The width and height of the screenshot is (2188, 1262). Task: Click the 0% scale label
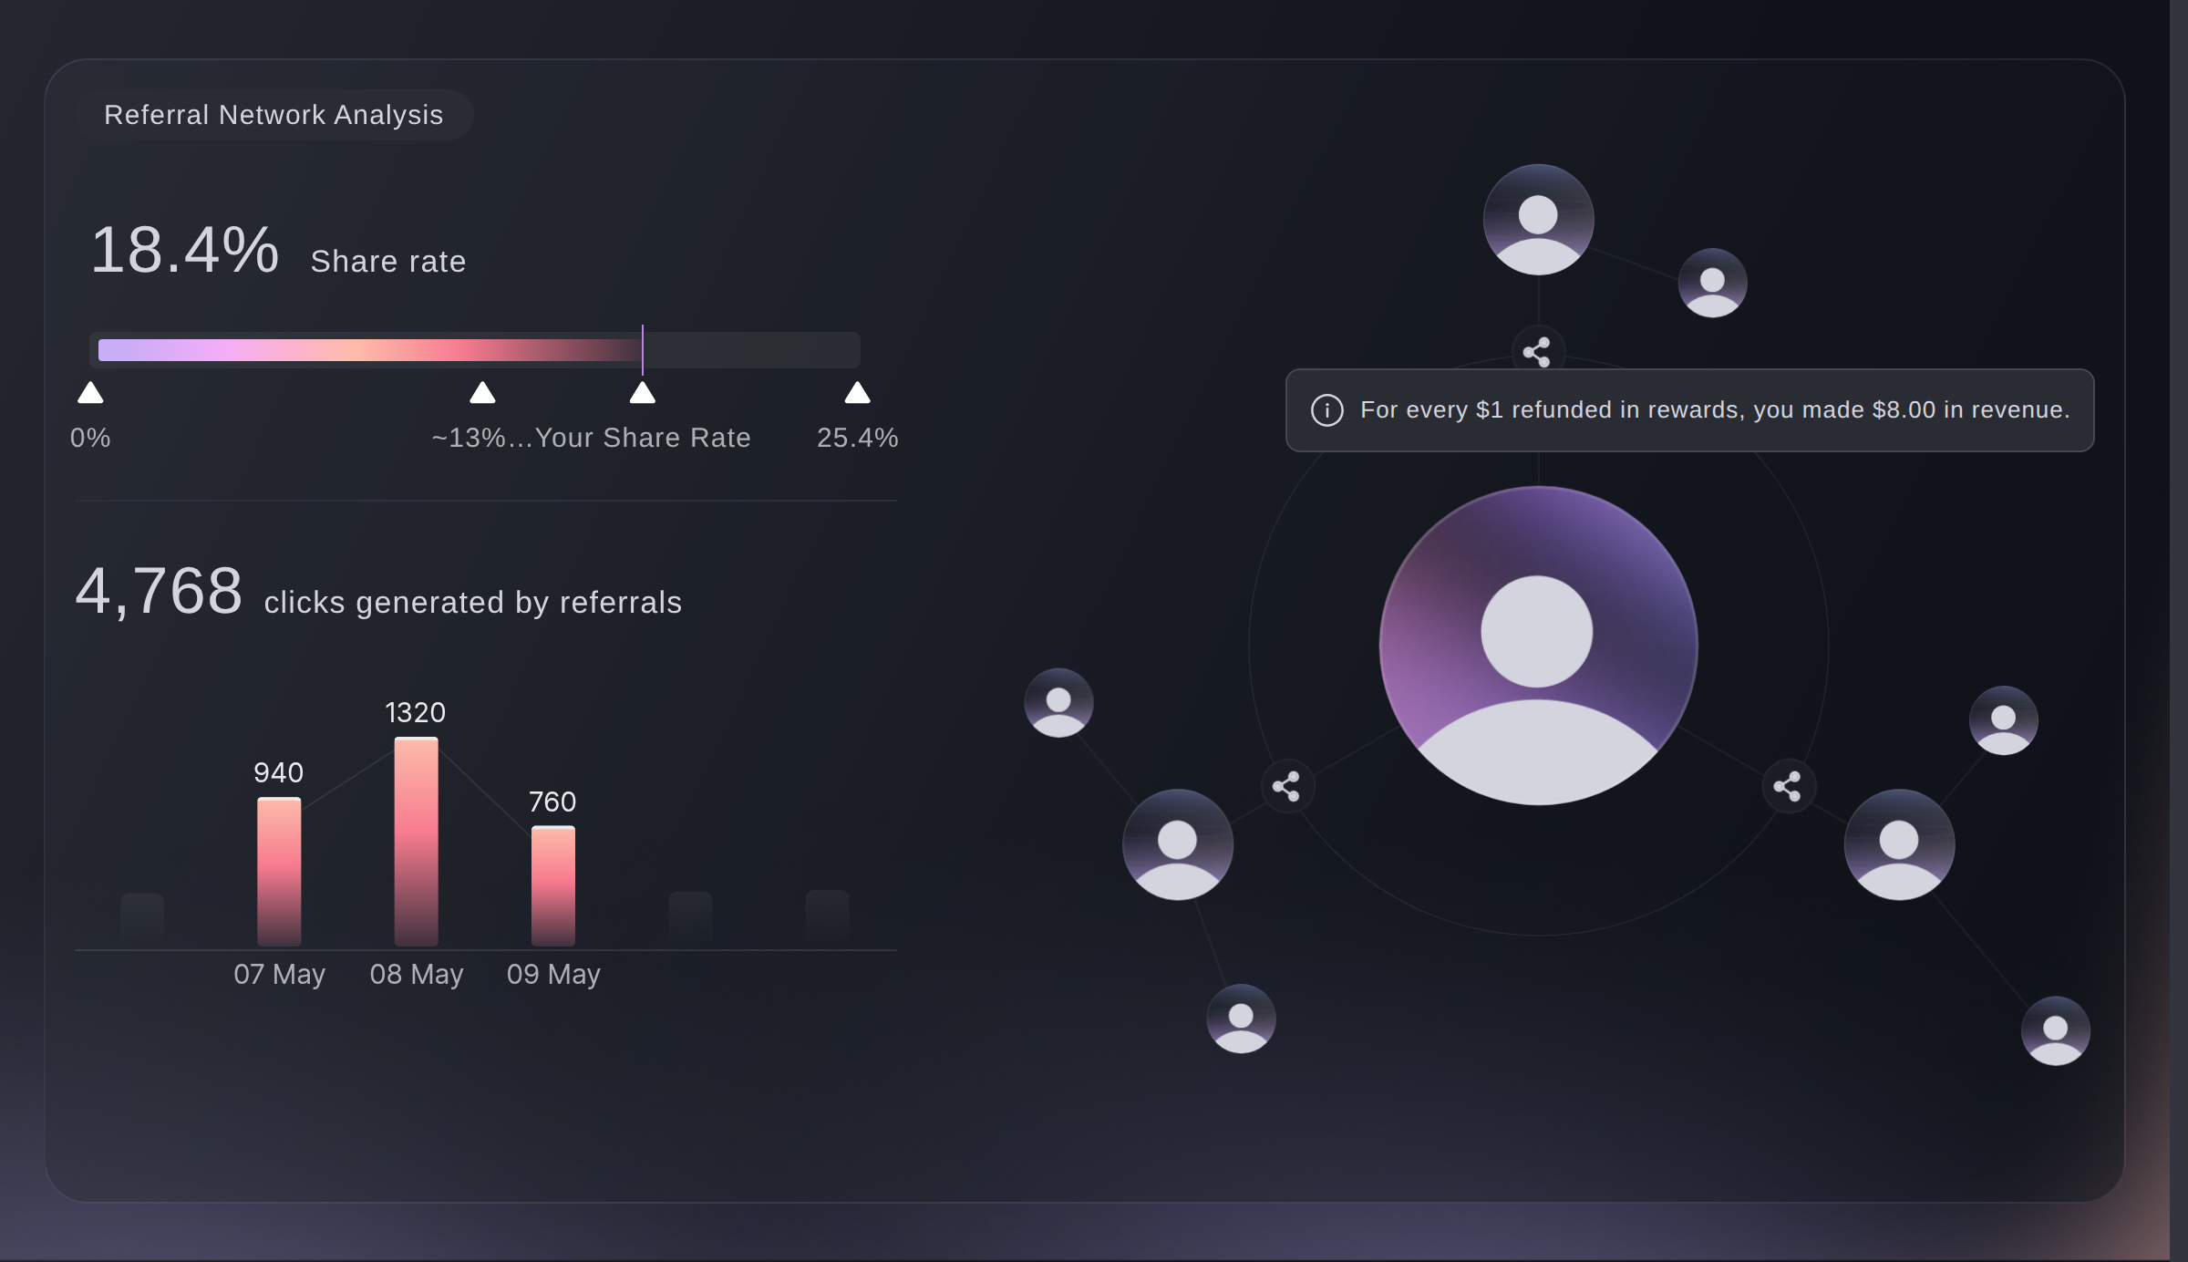pos(90,438)
